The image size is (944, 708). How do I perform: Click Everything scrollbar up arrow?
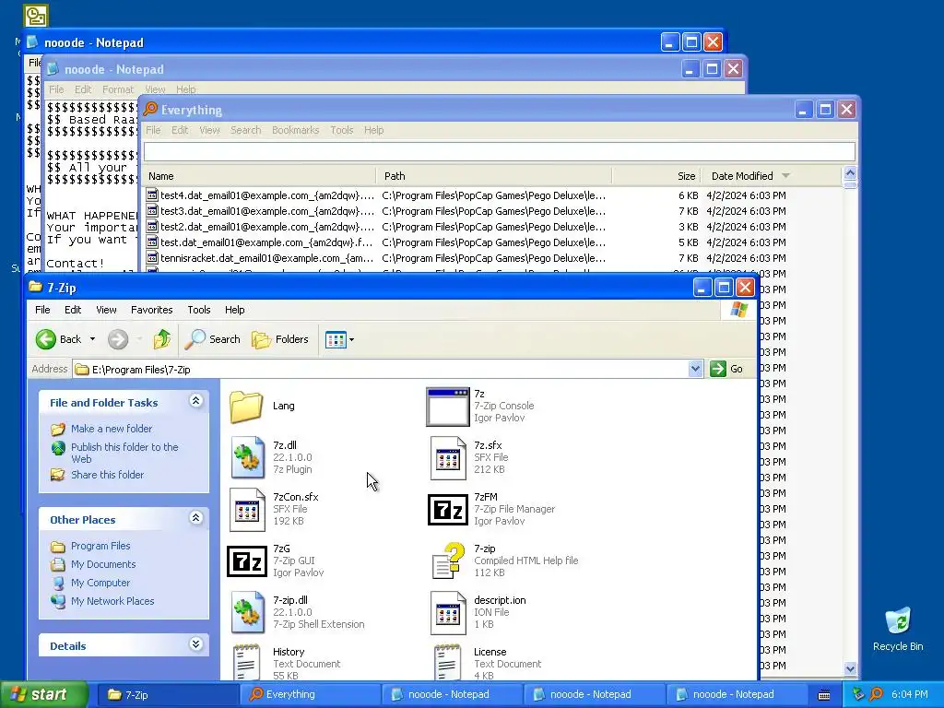click(x=850, y=173)
